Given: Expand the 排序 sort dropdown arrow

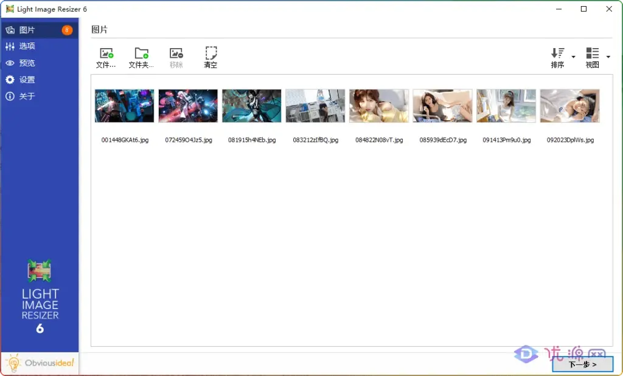Looking at the screenshot, I should click(x=573, y=57).
